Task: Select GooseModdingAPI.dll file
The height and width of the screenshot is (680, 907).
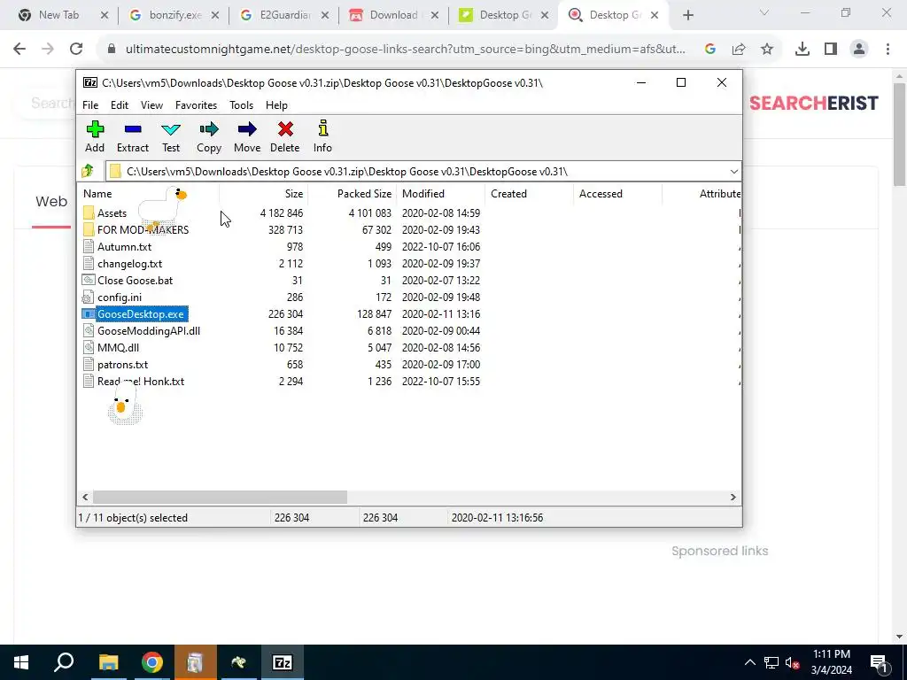Action: [x=149, y=331]
